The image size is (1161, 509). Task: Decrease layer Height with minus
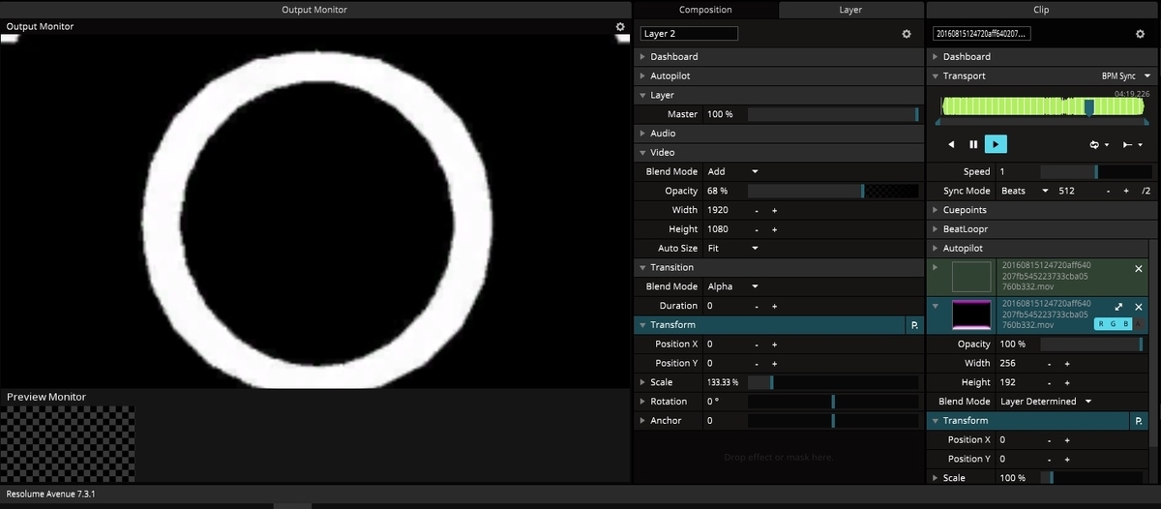tap(757, 229)
